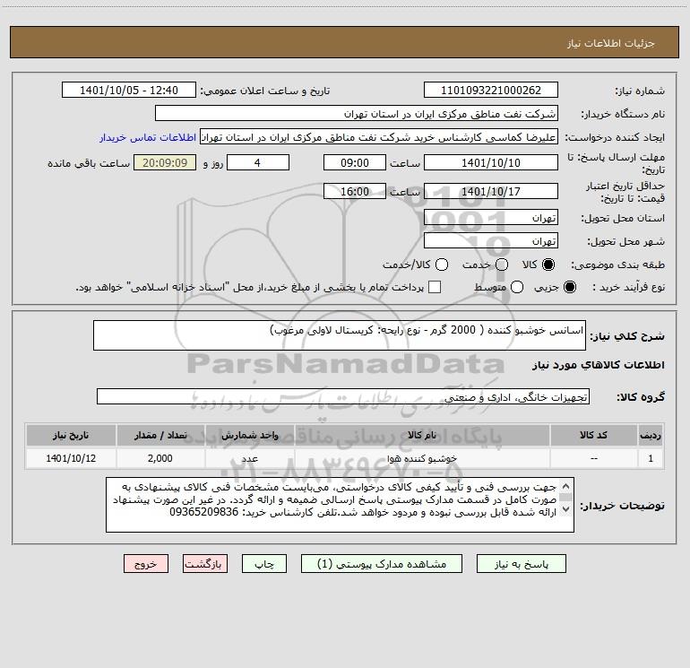Toggle the اسناد خزانه اسلامی payment checkbox
The image size is (690, 668).
[435, 287]
